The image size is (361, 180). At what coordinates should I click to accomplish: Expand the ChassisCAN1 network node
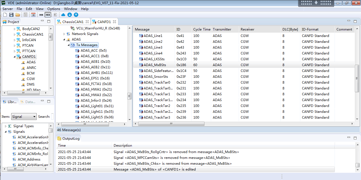(15, 34)
